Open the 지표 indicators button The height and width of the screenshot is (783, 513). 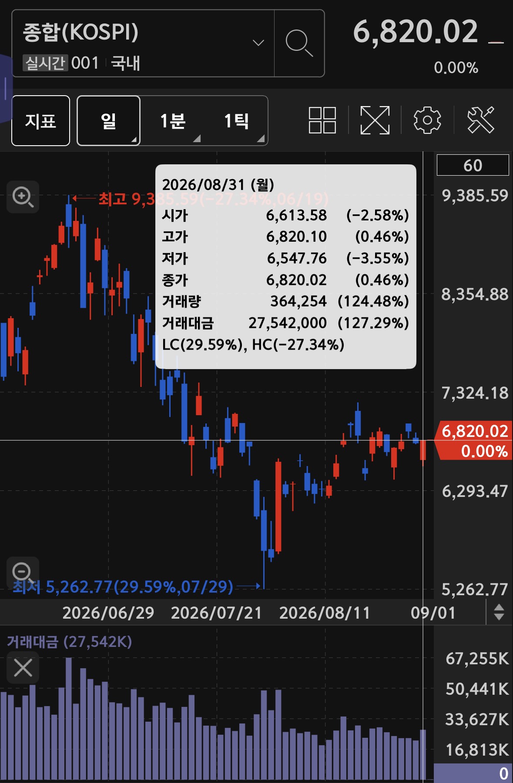pos(40,120)
